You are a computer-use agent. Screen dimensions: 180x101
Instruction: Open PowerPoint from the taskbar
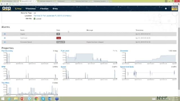pos(22,99)
